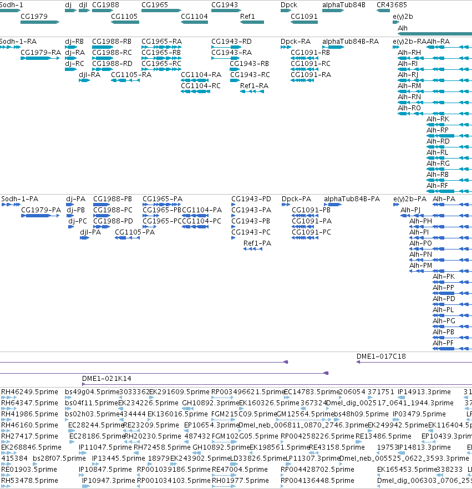
Task: Click transcript Dpck-RA
Action: tap(286, 47)
